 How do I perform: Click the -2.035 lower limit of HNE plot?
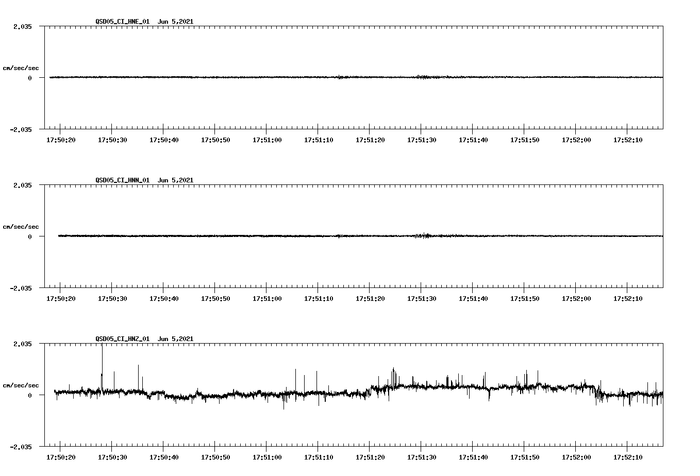point(21,130)
